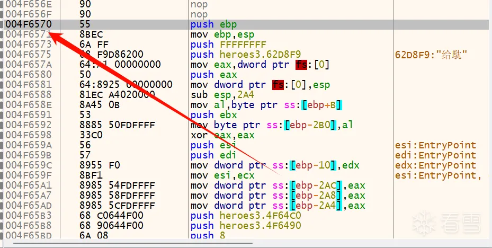Click address 004F6580 in the address column
This screenshot has width=492, height=248.
pos(28,75)
